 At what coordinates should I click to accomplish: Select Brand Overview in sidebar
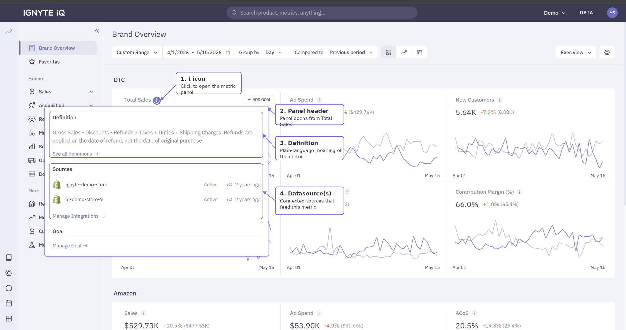[x=58, y=48]
